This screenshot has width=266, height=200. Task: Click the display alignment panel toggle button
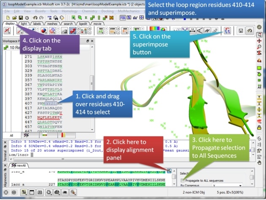[169, 171]
